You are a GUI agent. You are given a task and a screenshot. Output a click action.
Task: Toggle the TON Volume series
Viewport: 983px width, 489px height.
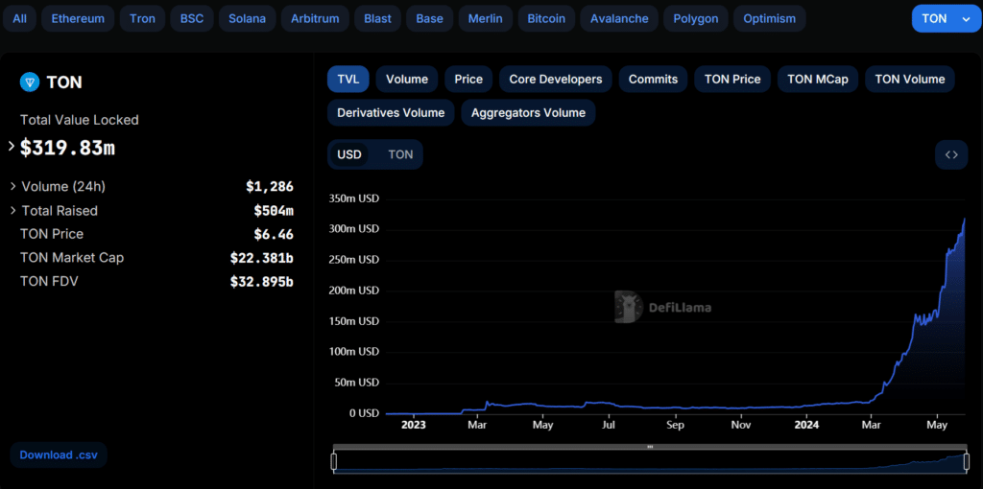tap(910, 79)
